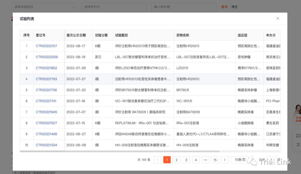Viewport: 301px width, 174px height.
Task: Go to previous page with left arrow icon
Action: coord(157,160)
